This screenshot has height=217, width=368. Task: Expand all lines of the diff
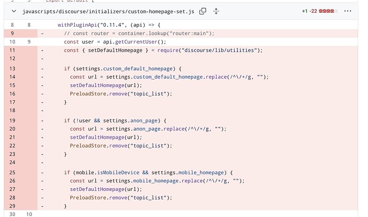[x=216, y=11]
